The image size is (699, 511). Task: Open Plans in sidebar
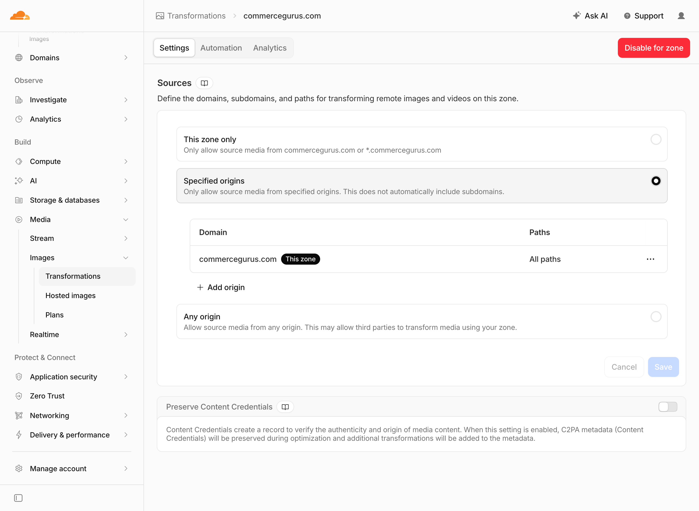(x=55, y=315)
